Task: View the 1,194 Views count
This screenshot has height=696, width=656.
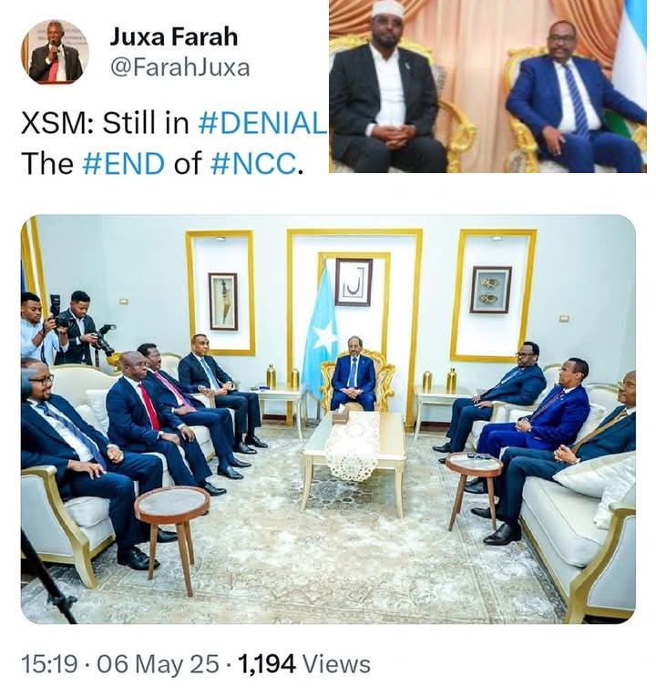Action: [304, 664]
